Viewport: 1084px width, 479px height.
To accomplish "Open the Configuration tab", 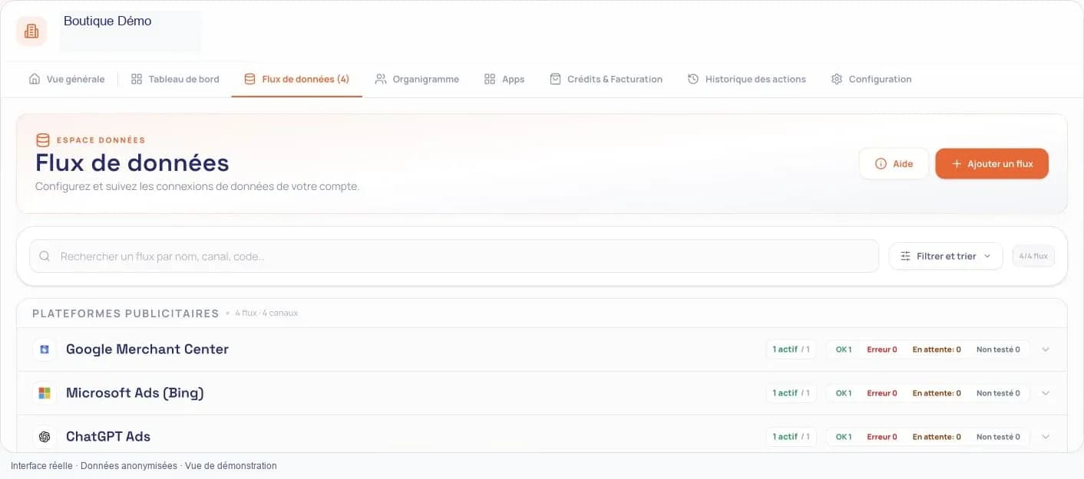I will [x=871, y=79].
